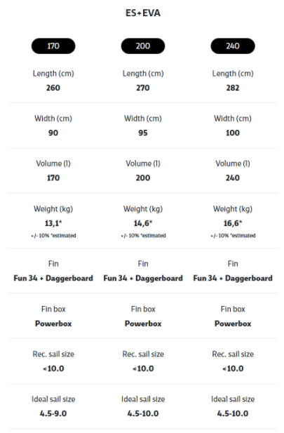284x433 pixels.
Task: Click width value 100
Action: 233,133
